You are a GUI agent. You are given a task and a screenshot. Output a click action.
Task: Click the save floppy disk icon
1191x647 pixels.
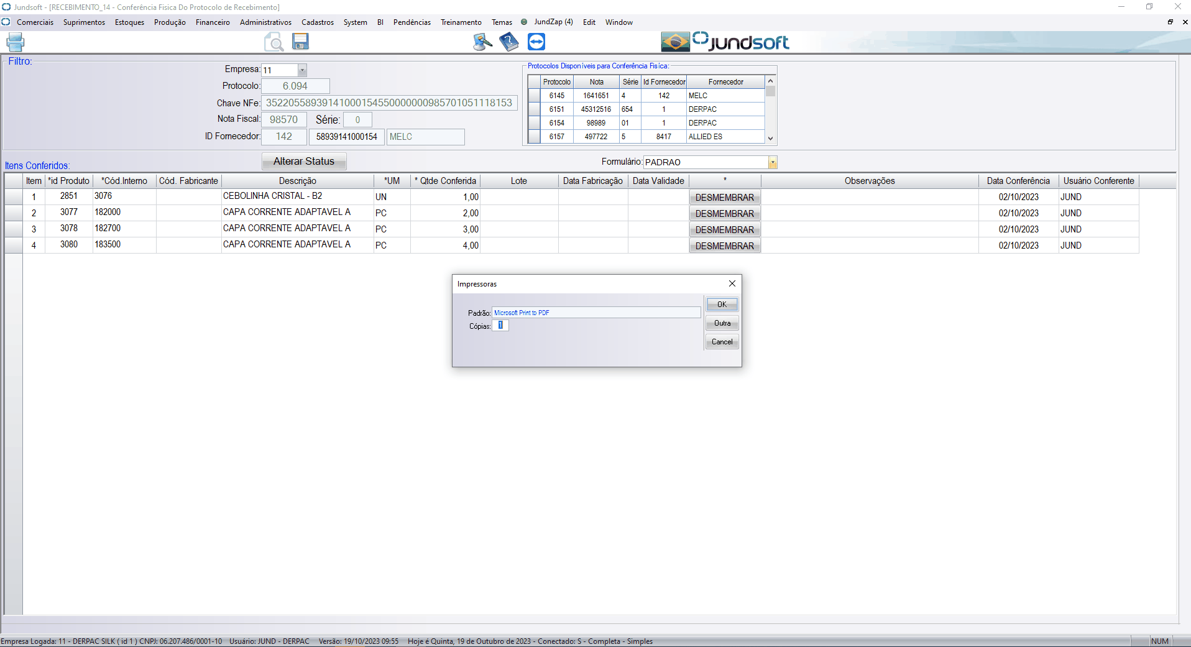coord(301,41)
